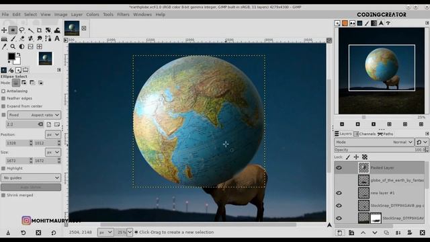Switch to the Paths tab
Viewport: 430px width, 242px height.
[x=385, y=134]
